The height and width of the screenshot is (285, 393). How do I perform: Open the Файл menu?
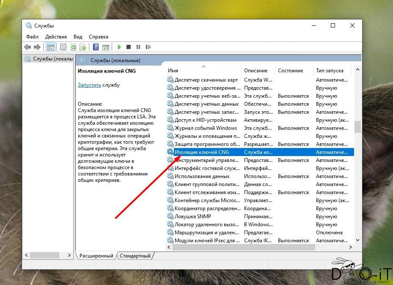[32, 37]
